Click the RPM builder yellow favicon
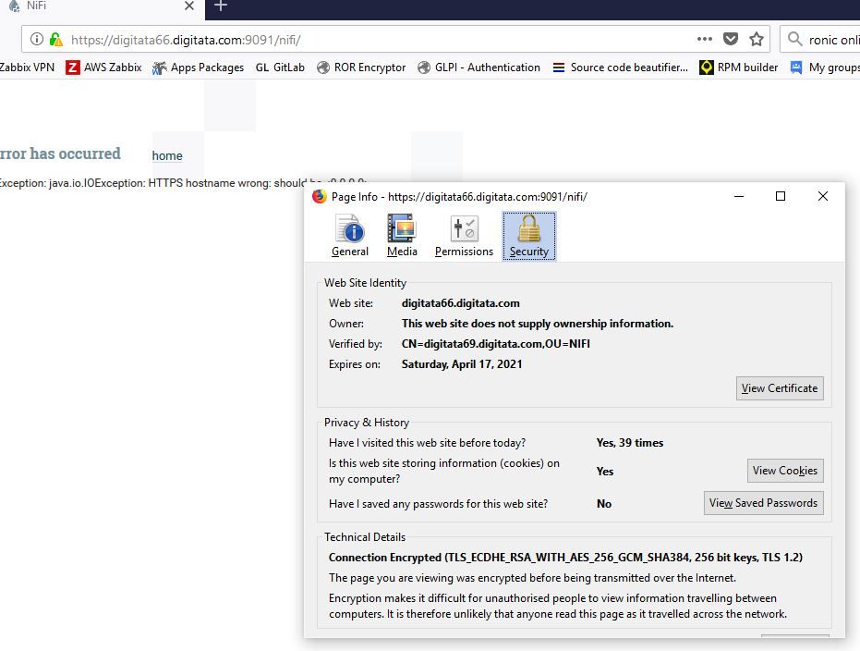Screen dimensions: 860x651 click(707, 68)
